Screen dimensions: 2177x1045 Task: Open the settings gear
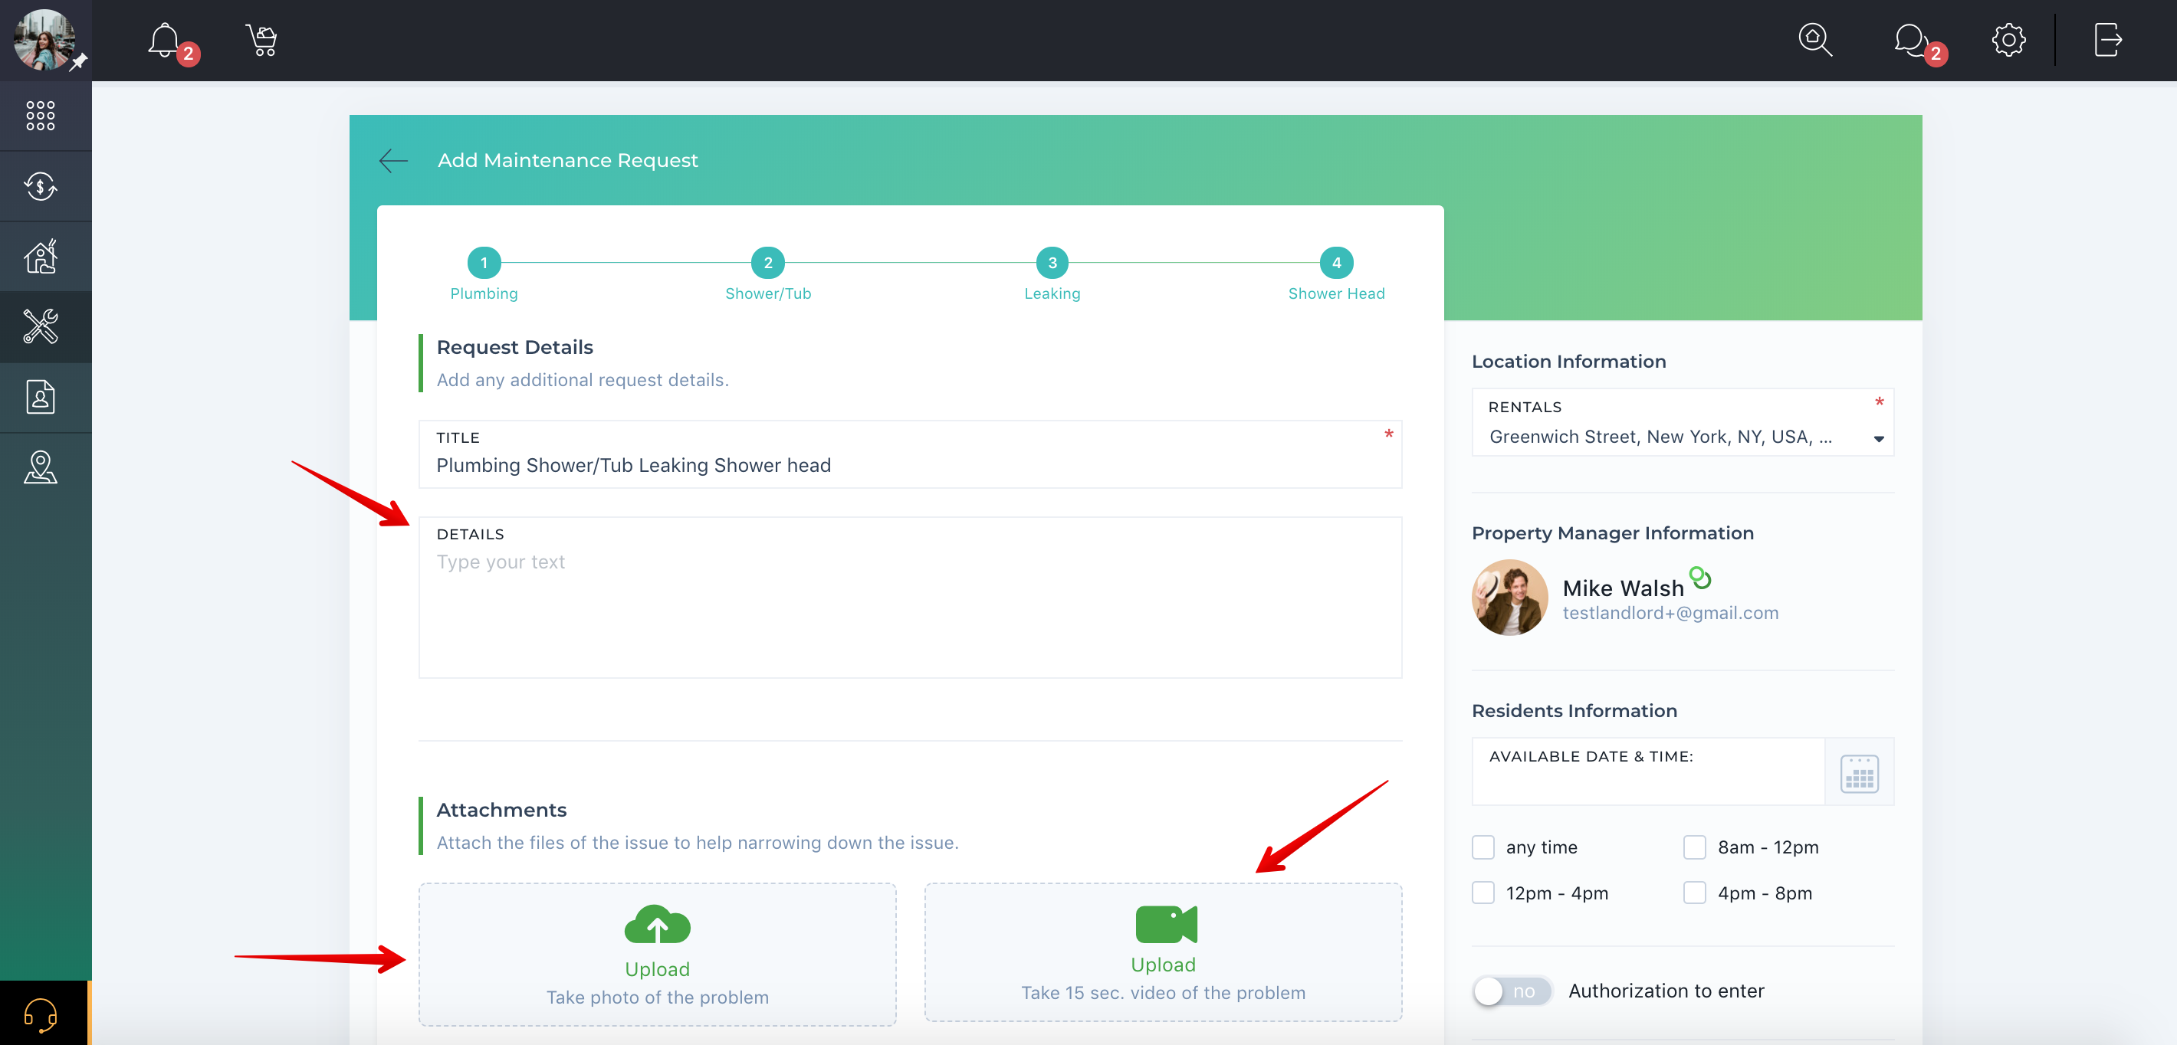2008,40
